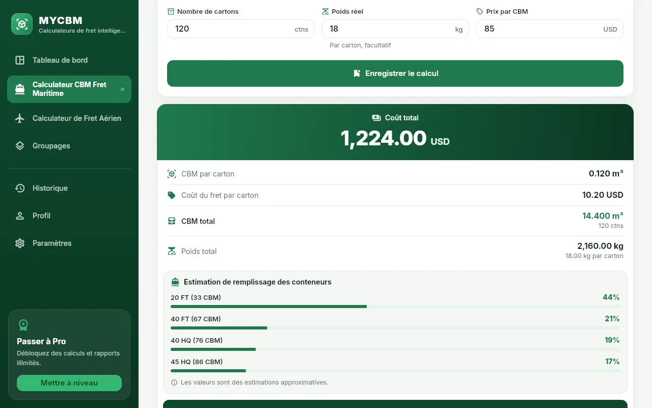Open Paramètres settings page
Viewport: 652px width, 408px height.
[69, 243]
